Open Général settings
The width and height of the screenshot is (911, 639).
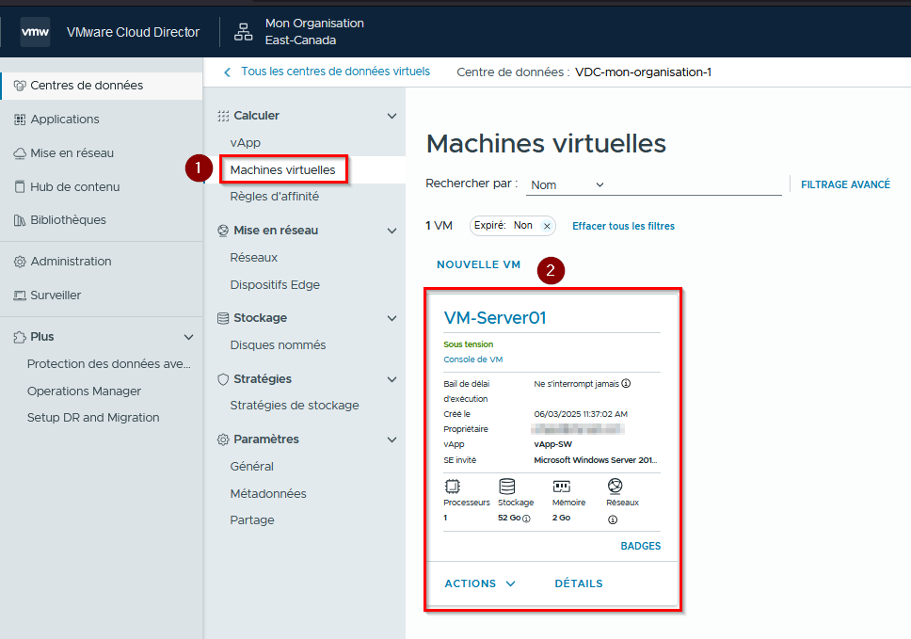tap(251, 467)
